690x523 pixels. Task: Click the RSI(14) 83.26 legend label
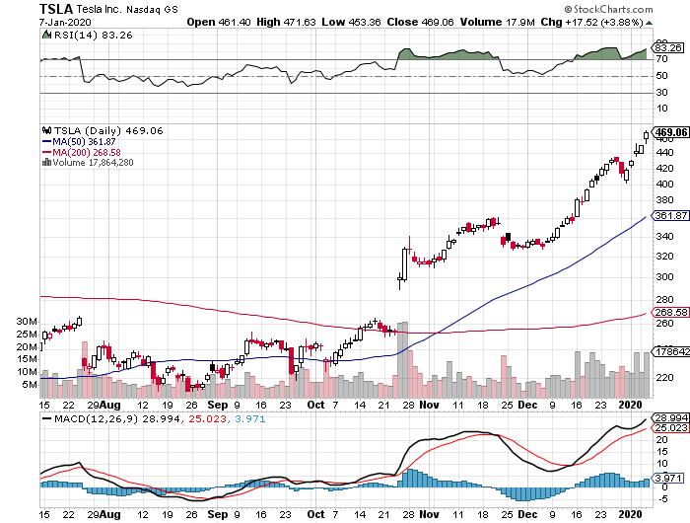93,35
